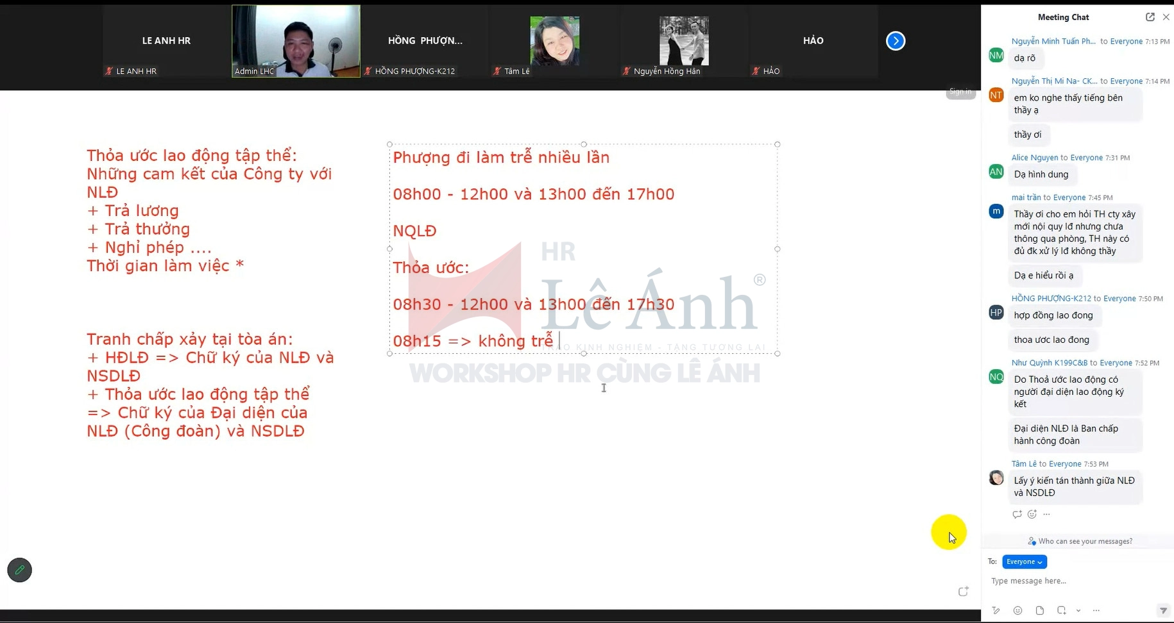Click the file attachment icon in chat

pos(1040,611)
